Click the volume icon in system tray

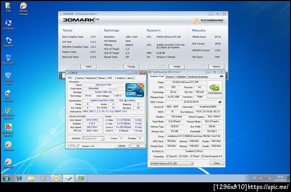coord(270,178)
